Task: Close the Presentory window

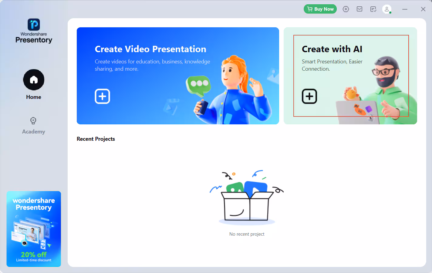Action: coord(423,9)
